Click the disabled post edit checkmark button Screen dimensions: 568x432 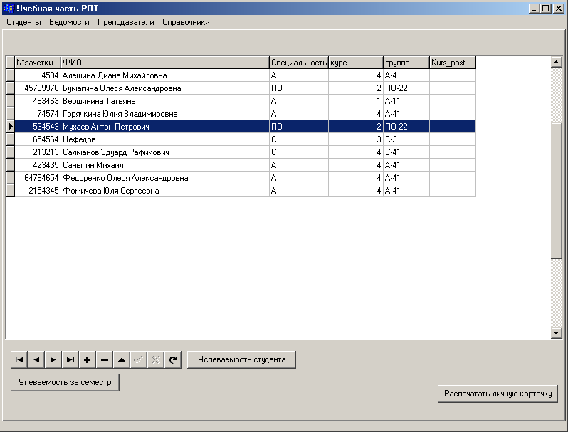coord(139,359)
